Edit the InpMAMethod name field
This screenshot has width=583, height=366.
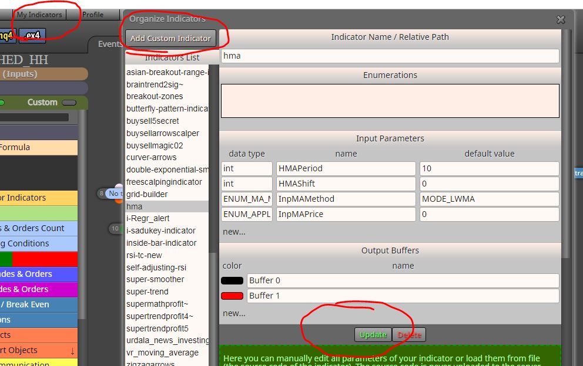pos(346,199)
